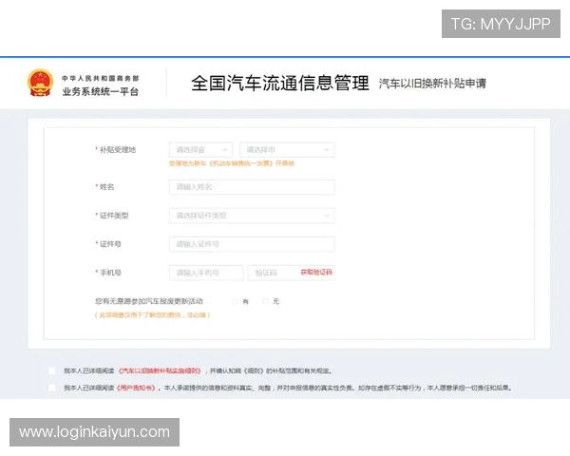Select the 有 radio option
570x456 pixels.
[x=235, y=301]
